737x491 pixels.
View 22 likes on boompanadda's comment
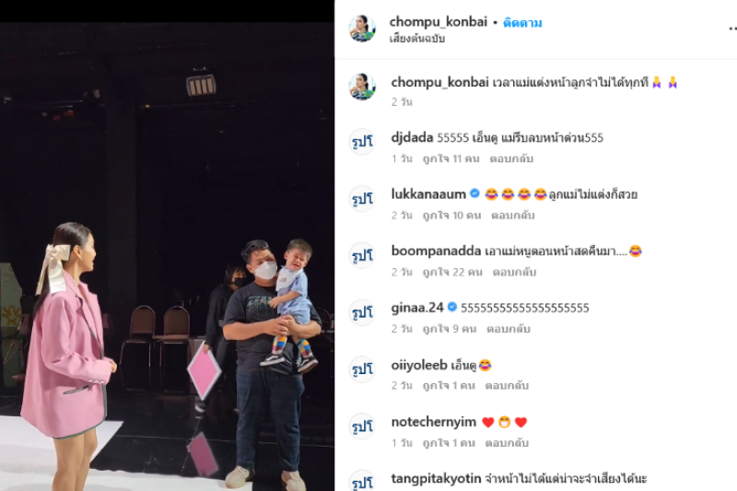452,272
